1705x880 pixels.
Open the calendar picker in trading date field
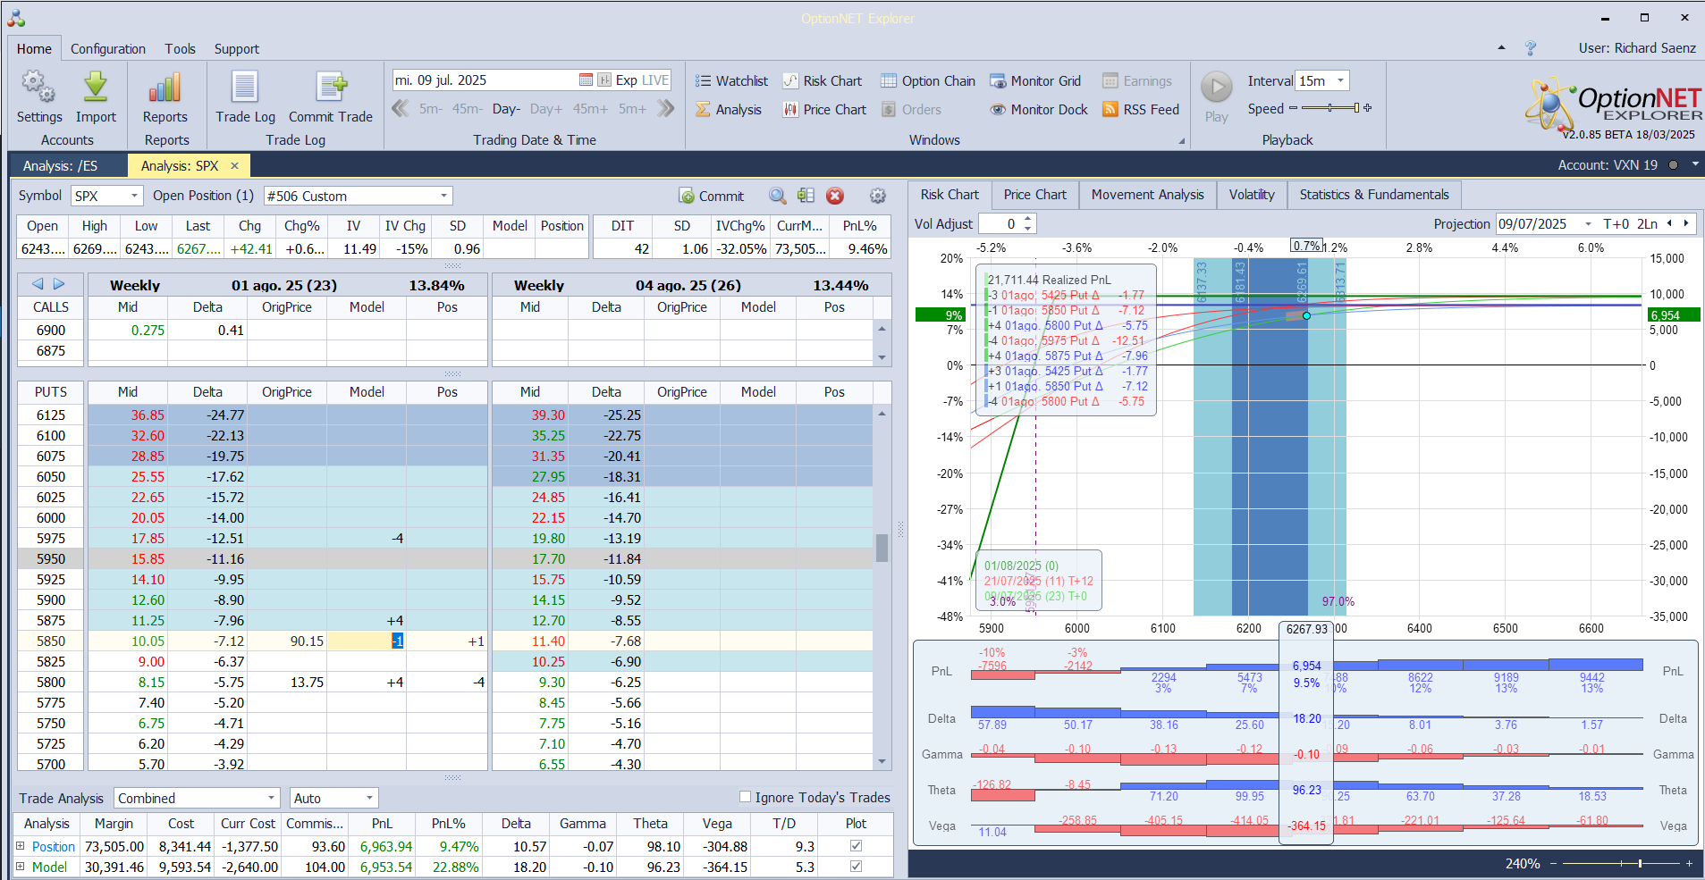point(586,80)
